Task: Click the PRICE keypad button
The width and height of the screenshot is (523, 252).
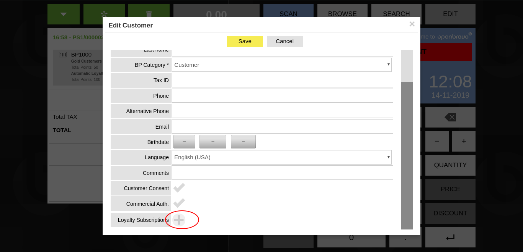Action: click(x=450, y=189)
